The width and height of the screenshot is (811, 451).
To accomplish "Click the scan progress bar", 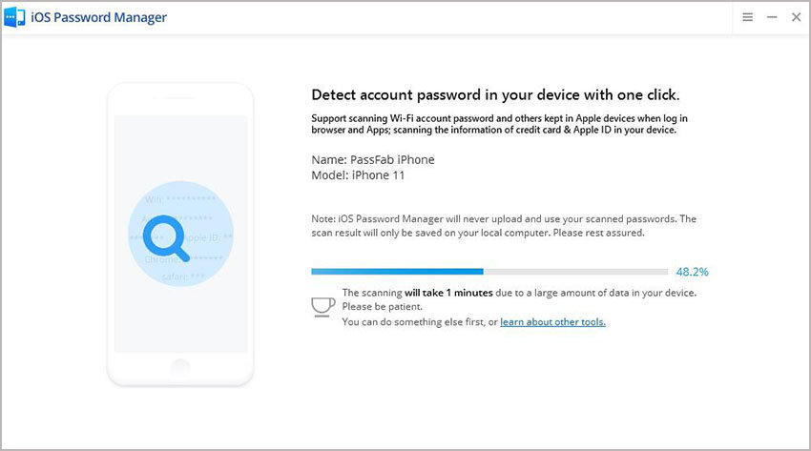I will (489, 272).
